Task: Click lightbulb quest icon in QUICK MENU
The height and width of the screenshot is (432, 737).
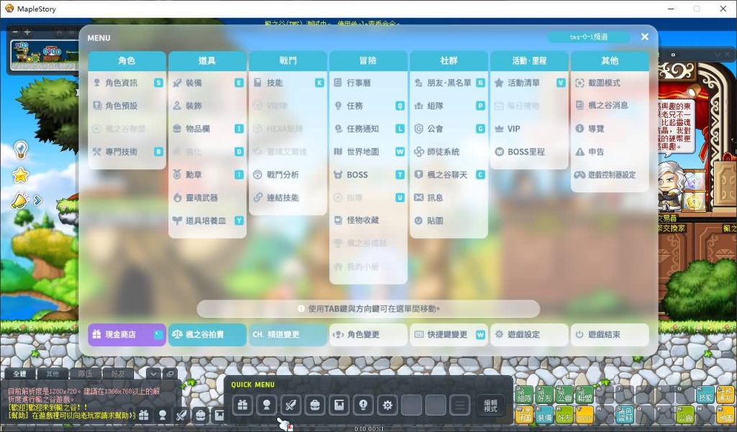Action: [x=363, y=405]
